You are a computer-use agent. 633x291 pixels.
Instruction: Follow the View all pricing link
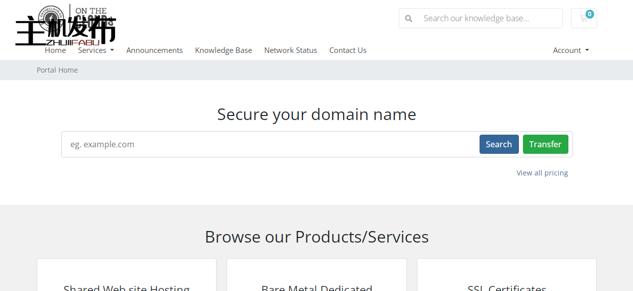click(x=542, y=173)
